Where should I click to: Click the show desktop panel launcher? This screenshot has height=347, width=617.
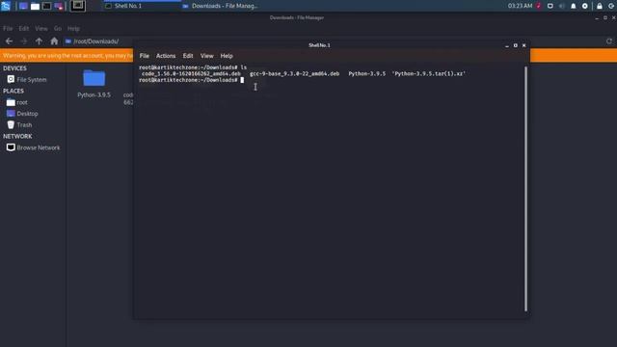tap(23, 7)
